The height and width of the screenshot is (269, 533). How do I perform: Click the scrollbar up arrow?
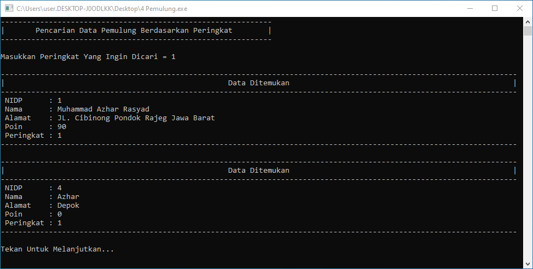pyautogui.click(x=528, y=22)
